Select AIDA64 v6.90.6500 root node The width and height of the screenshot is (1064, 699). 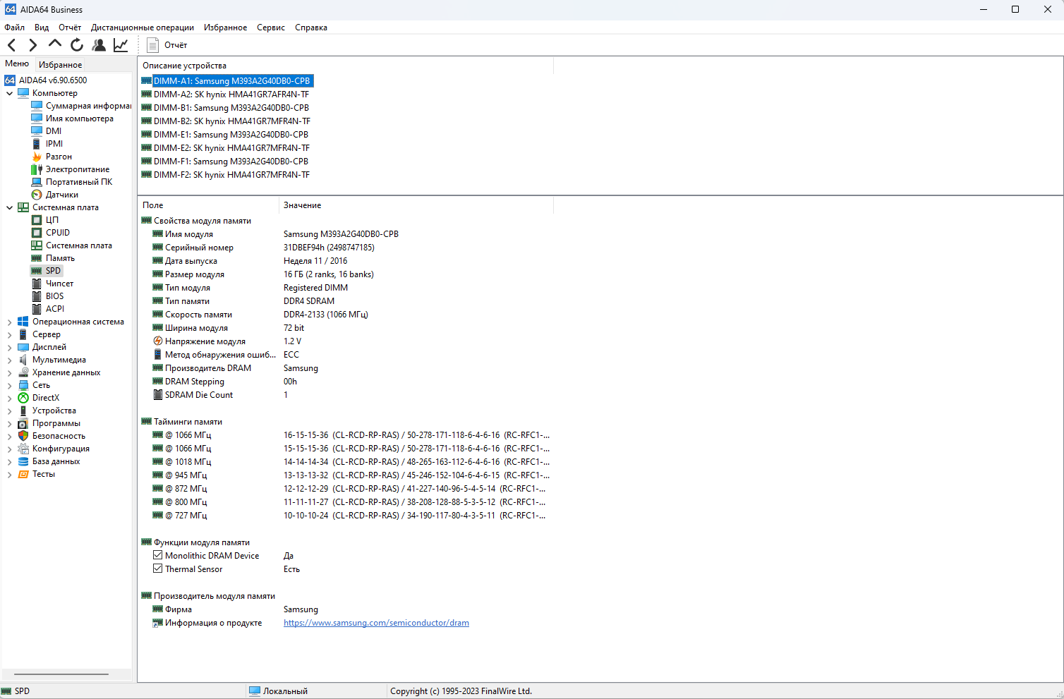coord(46,80)
